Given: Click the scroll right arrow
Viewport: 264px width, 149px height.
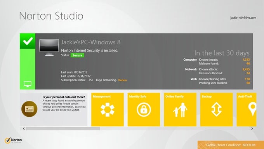Looking at the screenshot, I should point(252,129).
